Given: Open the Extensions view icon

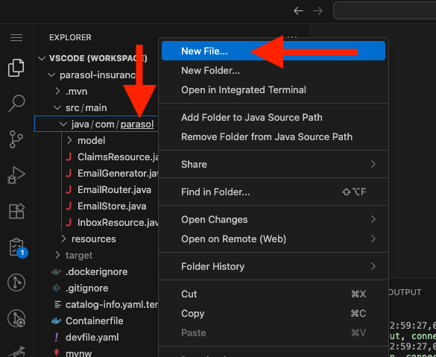Looking at the screenshot, I should pos(16,211).
